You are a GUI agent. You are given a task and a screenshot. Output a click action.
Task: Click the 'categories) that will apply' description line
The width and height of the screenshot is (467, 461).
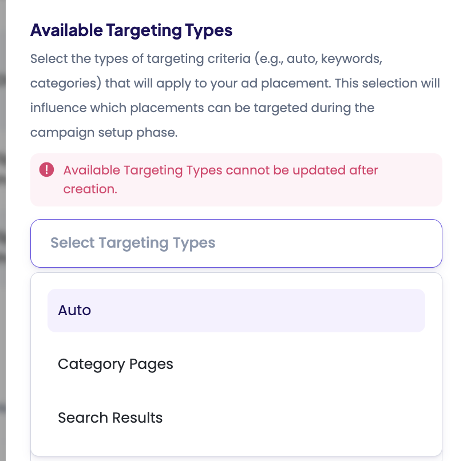point(235,84)
